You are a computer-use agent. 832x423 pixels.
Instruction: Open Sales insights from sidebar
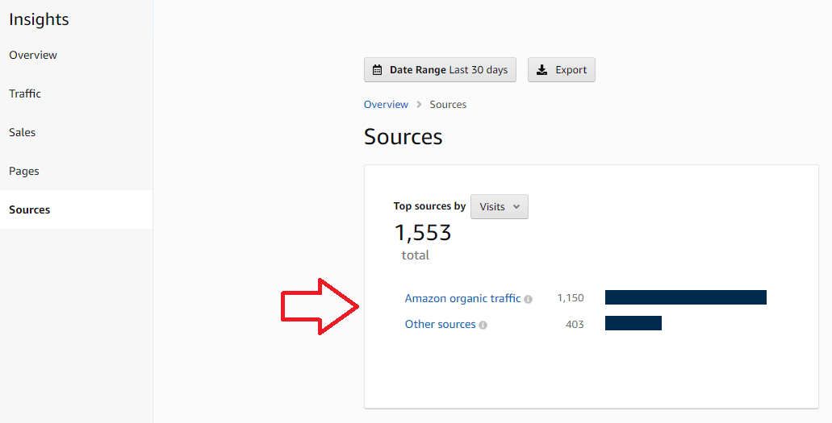pyautogui.click(x=23, y=132)
